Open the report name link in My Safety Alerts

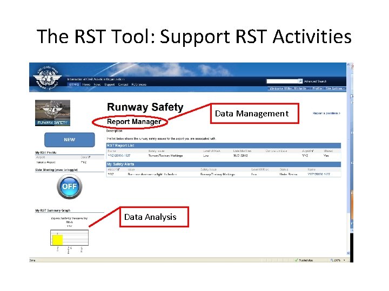tap(319, 174)
